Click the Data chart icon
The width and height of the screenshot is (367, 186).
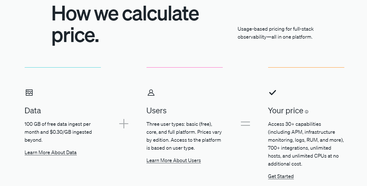[x=29, y=93]
